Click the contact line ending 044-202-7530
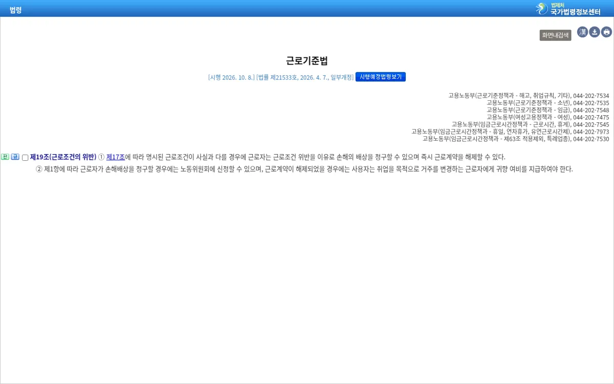 point(516,139)
